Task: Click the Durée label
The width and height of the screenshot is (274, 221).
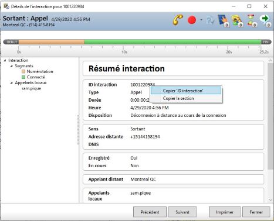Action: click(94, 100)
